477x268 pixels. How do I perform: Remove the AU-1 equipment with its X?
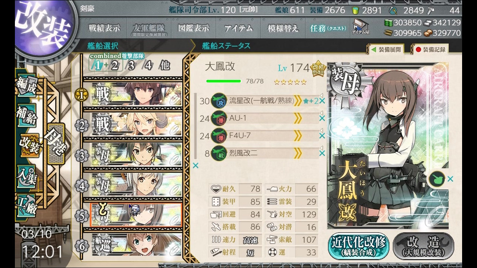point(322,118)
